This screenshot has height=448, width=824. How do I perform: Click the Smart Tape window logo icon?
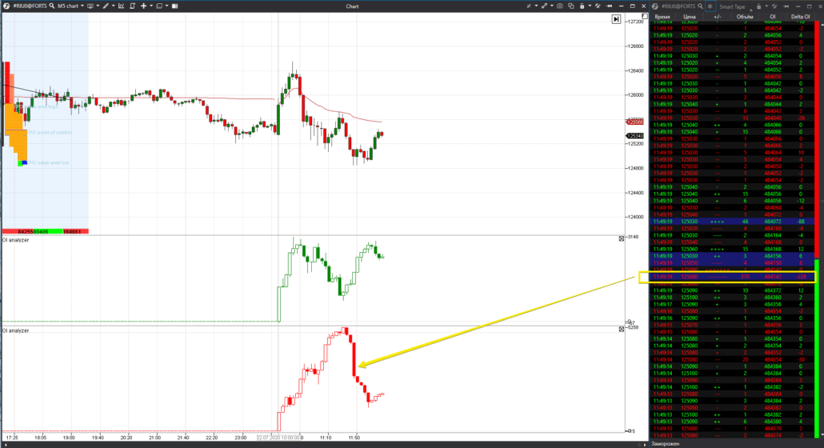pyautogui.click(x=654, y=6)
